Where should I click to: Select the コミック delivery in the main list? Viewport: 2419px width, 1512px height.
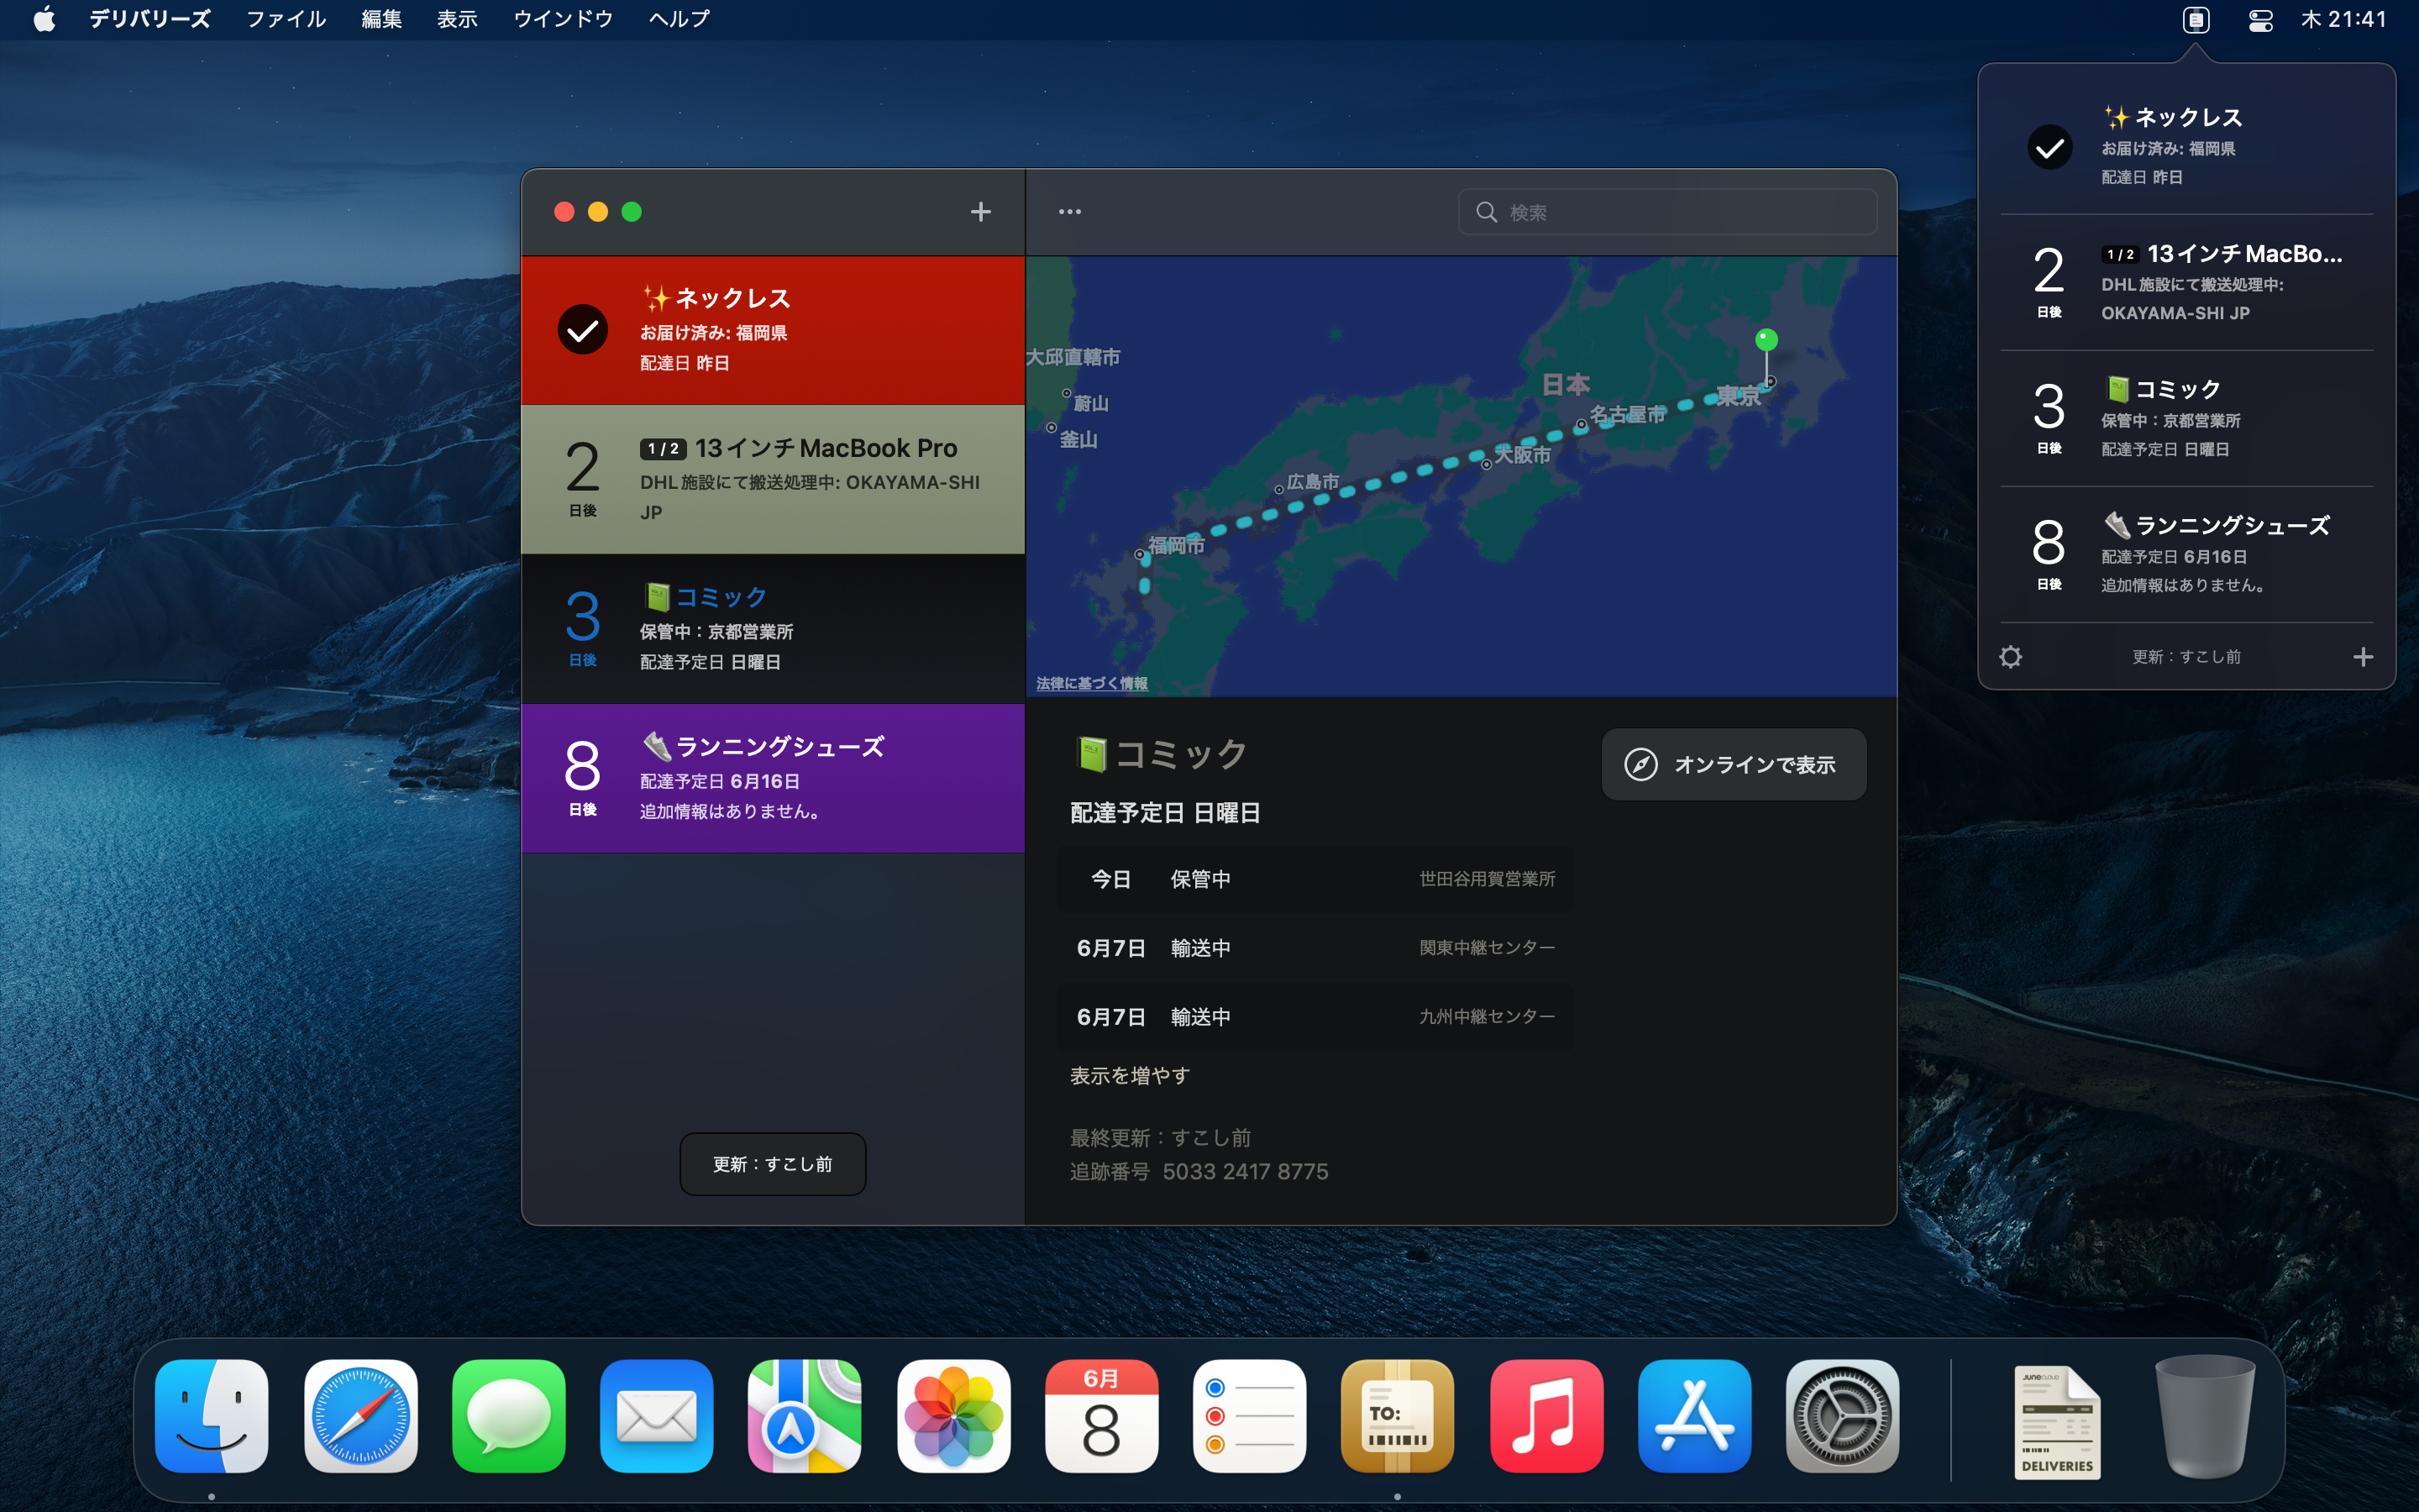(773, 628)
